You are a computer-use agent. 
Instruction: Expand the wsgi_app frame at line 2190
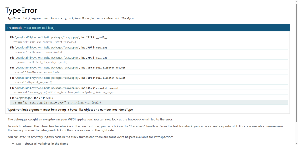click(x=59, y=58)
